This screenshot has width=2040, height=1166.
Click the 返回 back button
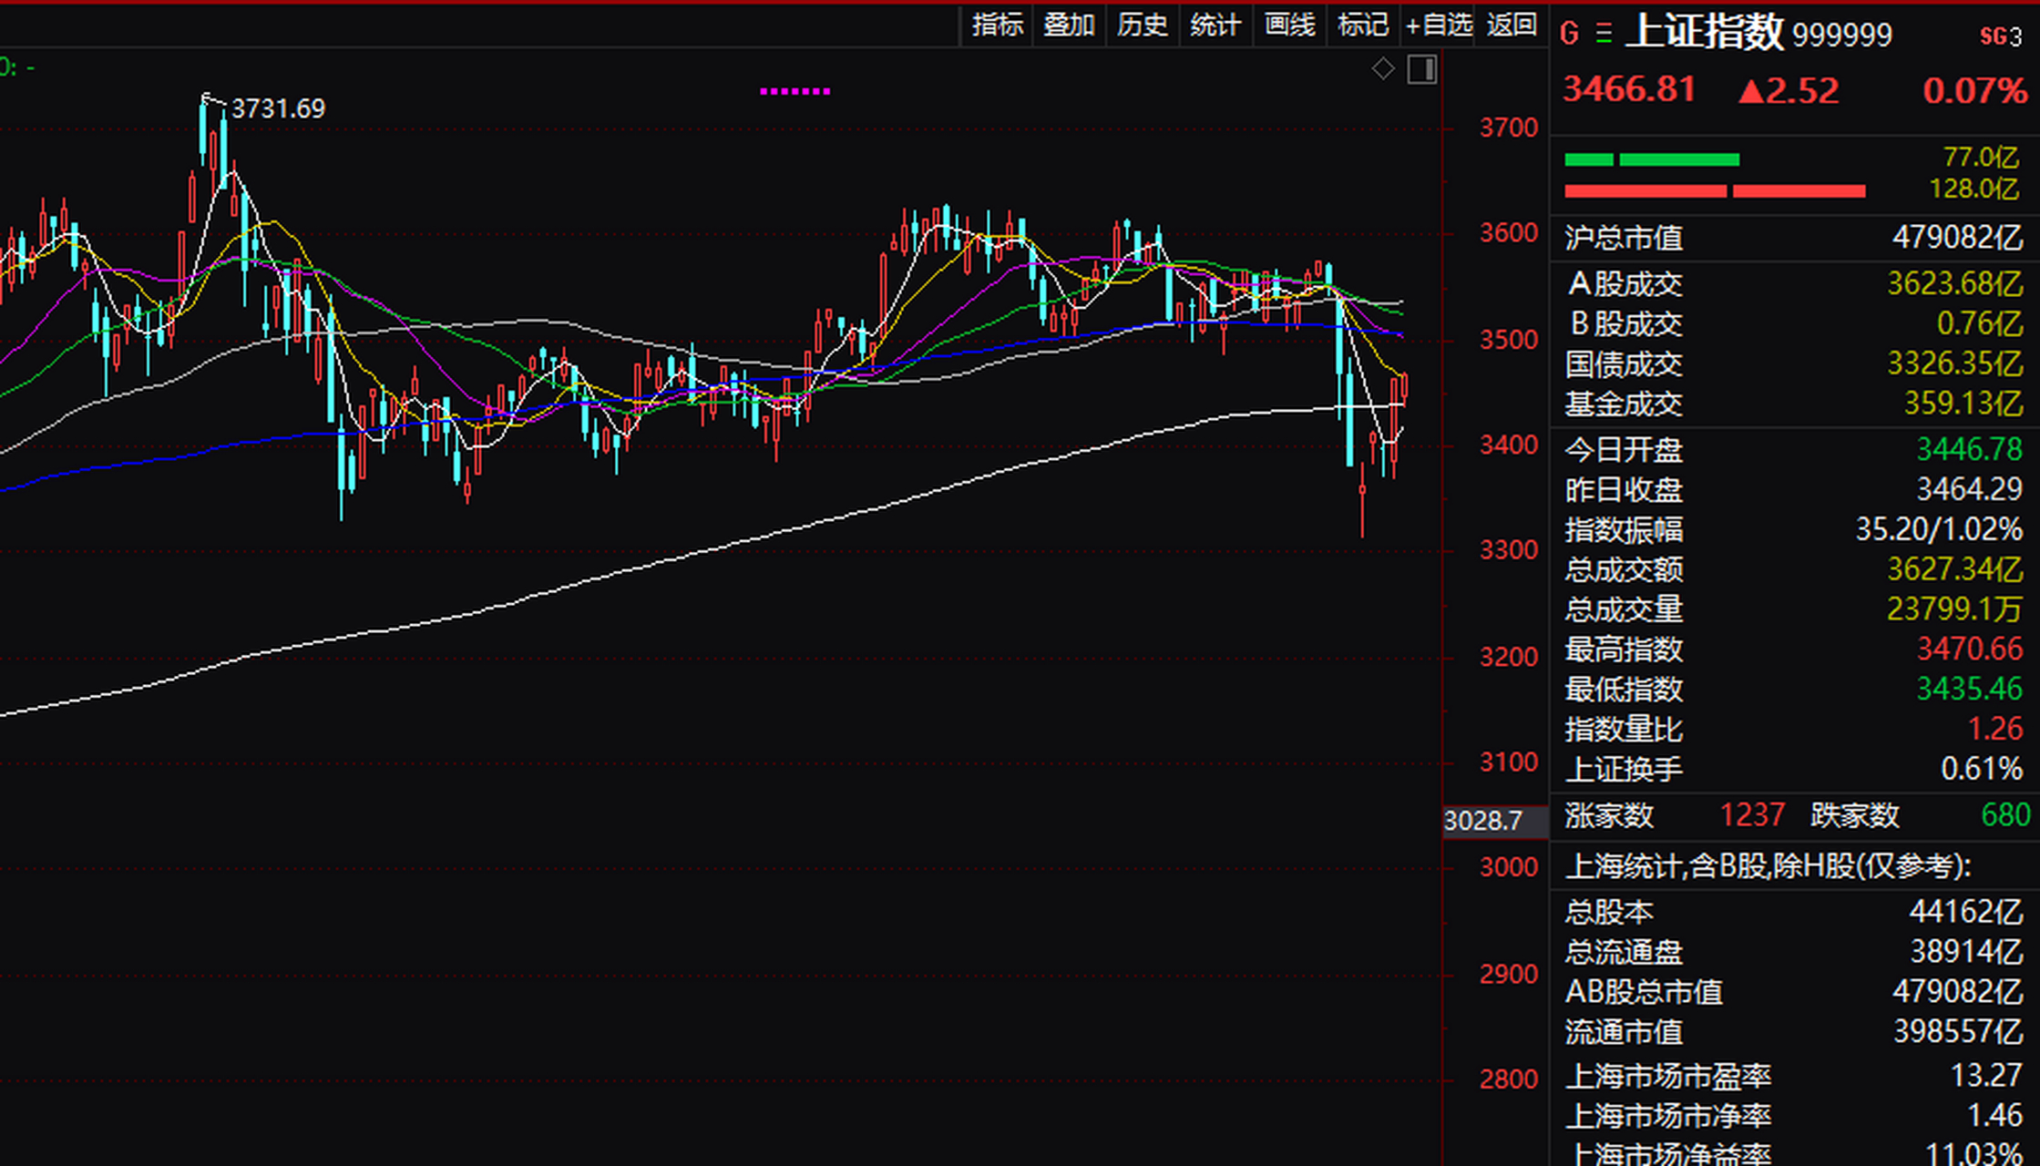(1512, 25)
